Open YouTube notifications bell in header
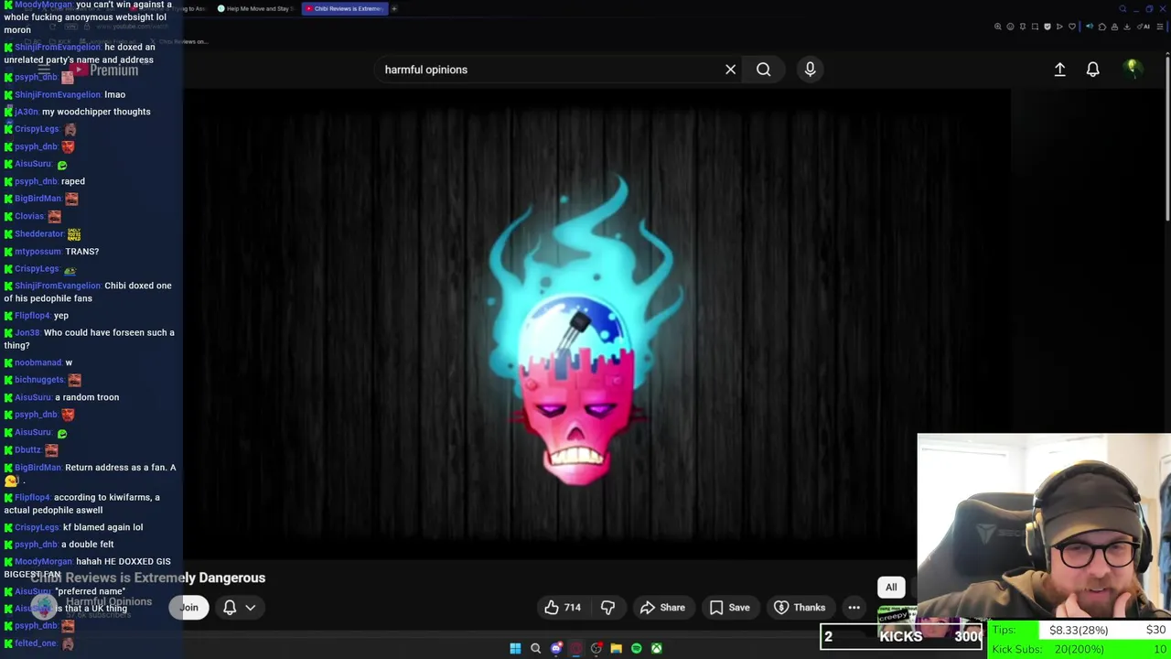Viewport: 1171px width, 659px height. click(x=1092, y=70)
